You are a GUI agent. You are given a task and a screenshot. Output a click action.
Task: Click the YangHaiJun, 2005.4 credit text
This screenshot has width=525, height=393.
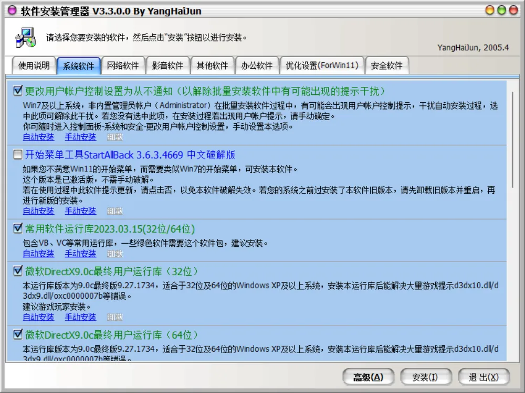pyautogui.click(x=473, y=48)
